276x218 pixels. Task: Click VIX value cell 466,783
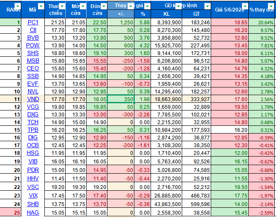tap(196, 195)
